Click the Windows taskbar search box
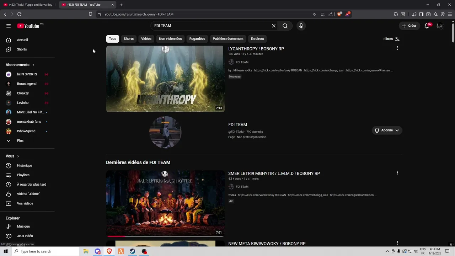This screenshot has height=256, width=455. tap(45, 251)
